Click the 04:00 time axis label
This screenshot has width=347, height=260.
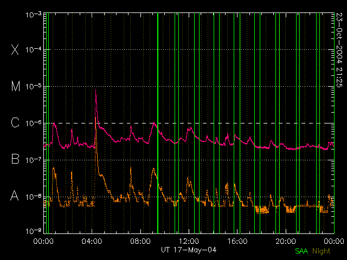92,241
